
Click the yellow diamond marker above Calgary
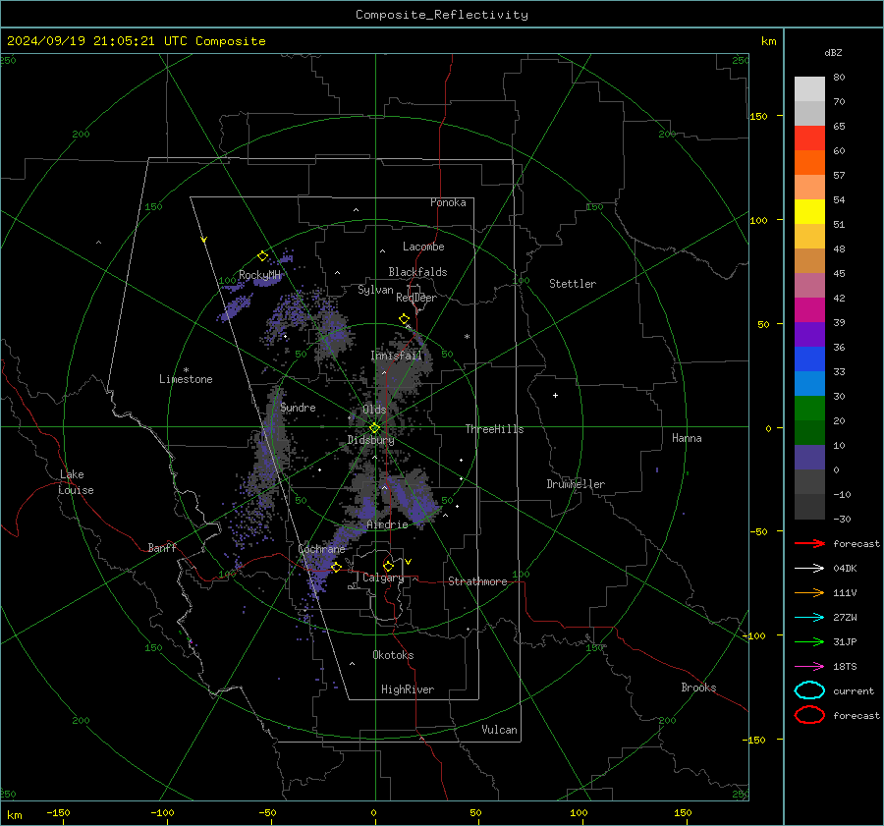click(x=388, y=566)
